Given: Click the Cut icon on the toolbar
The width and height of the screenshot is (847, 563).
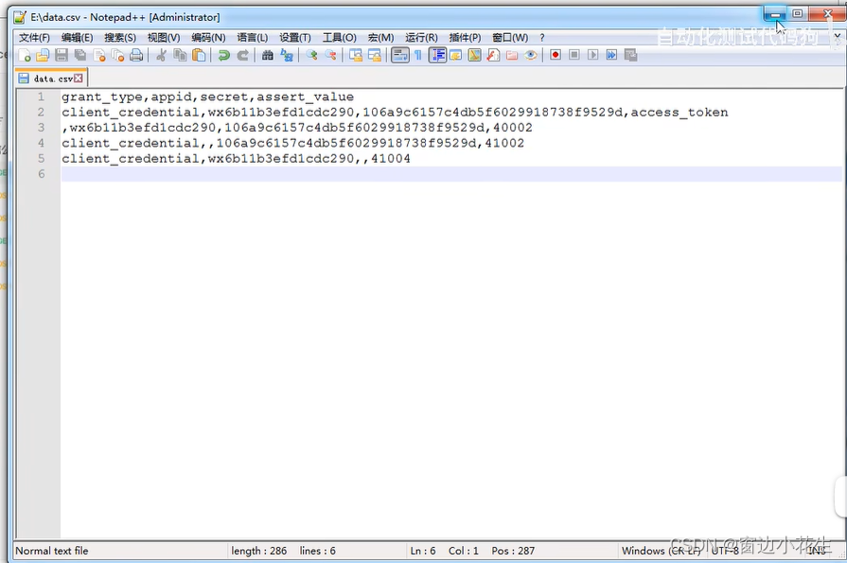Looking at the screenshot, I should tap(160, 55).
